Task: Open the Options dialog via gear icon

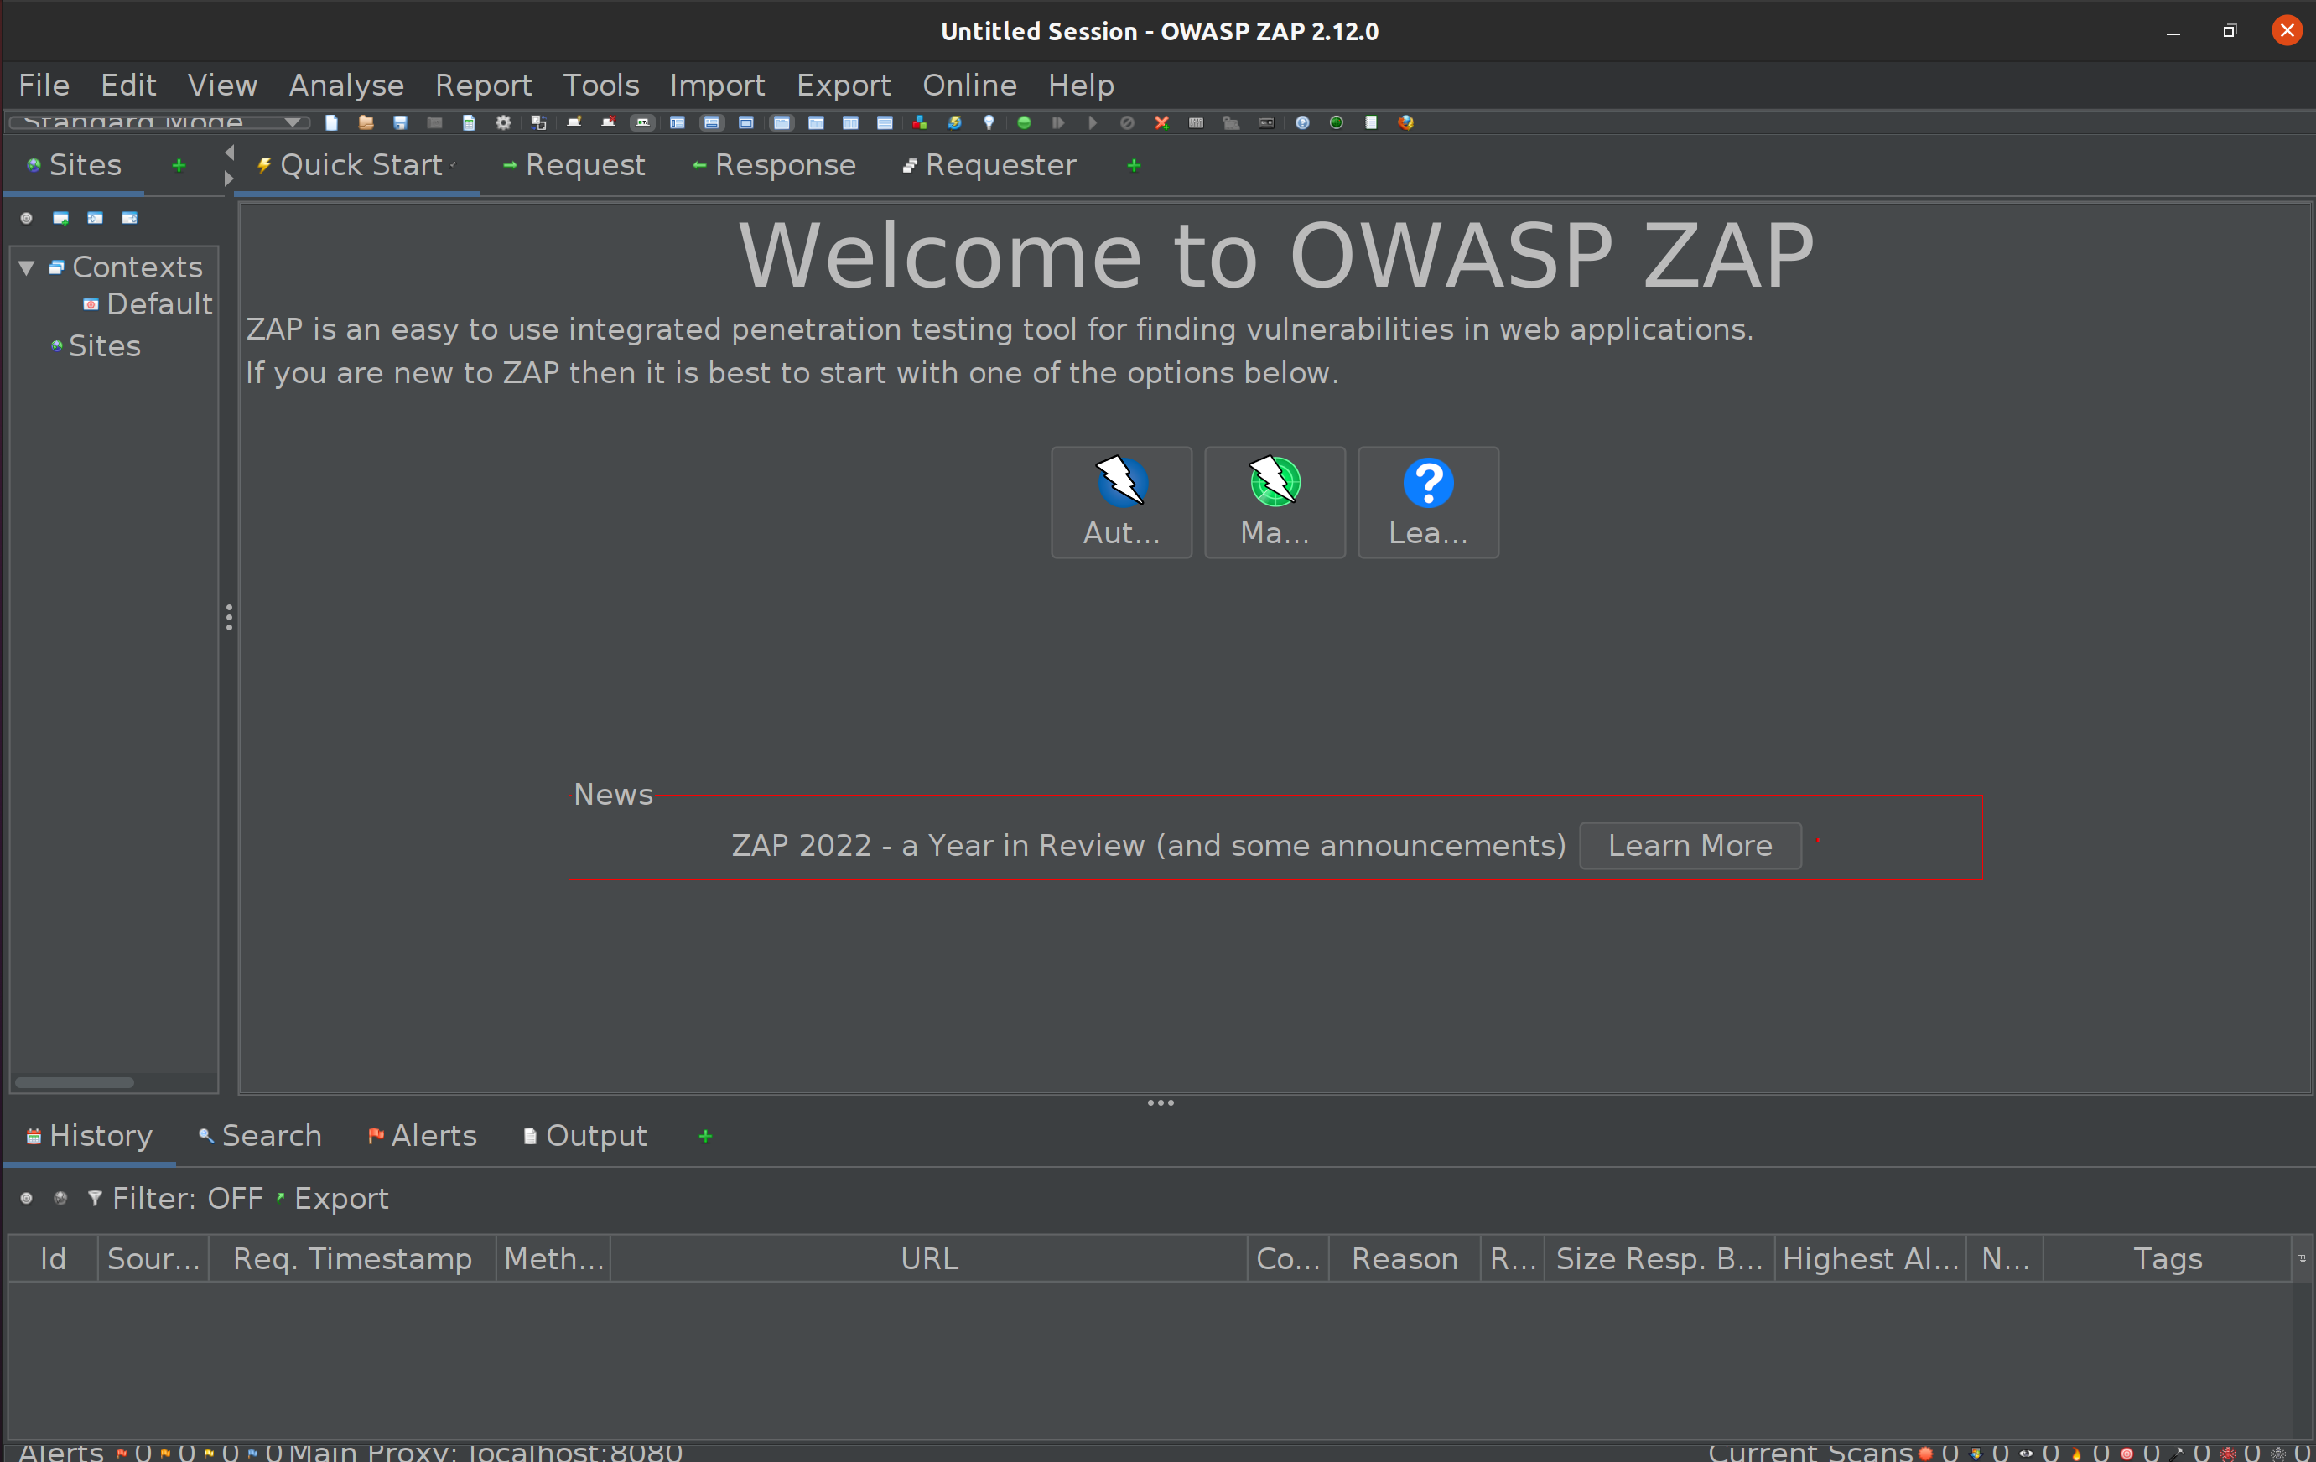Action: [x=503, y=122]
